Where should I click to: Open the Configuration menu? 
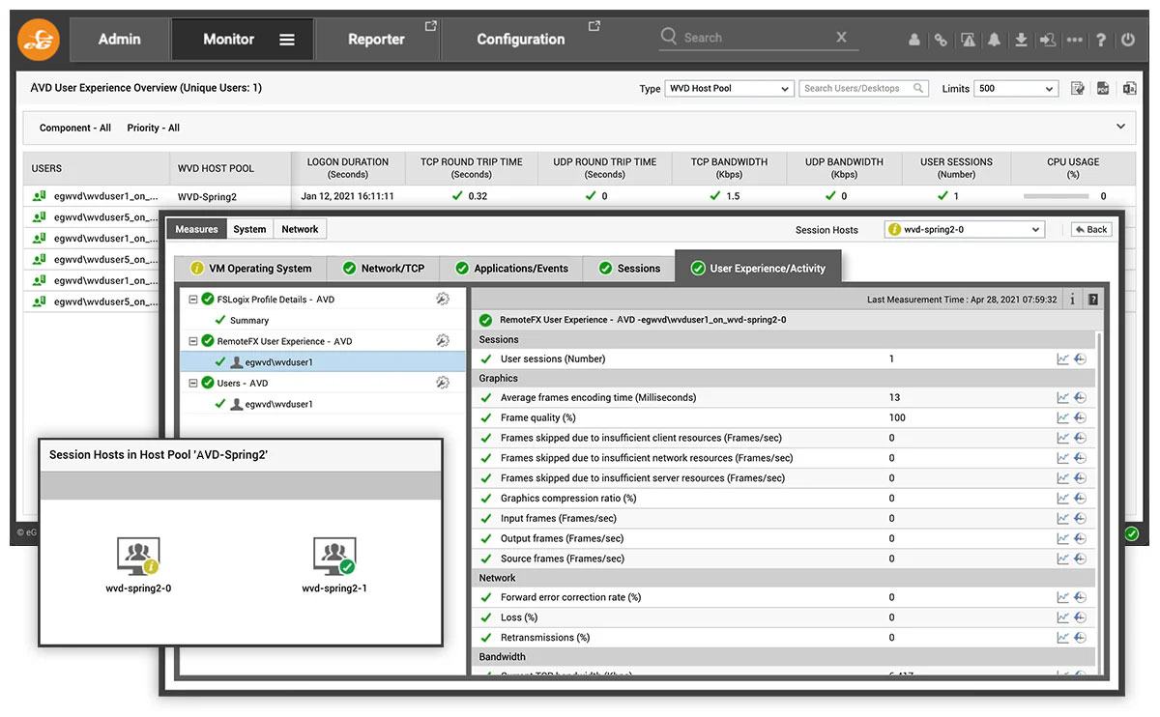click(521, 40)
